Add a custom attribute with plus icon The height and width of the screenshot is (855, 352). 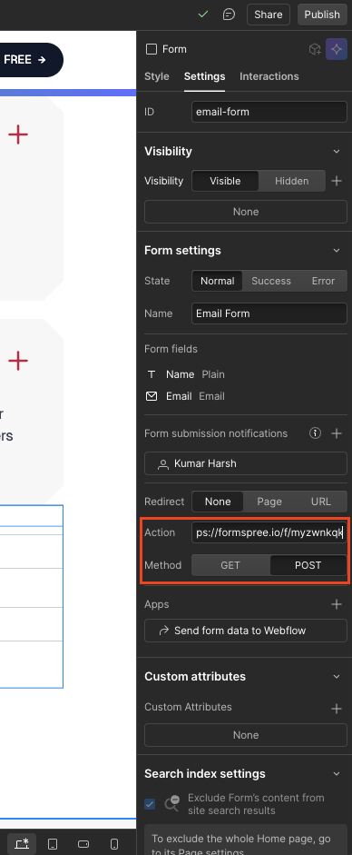337,709
